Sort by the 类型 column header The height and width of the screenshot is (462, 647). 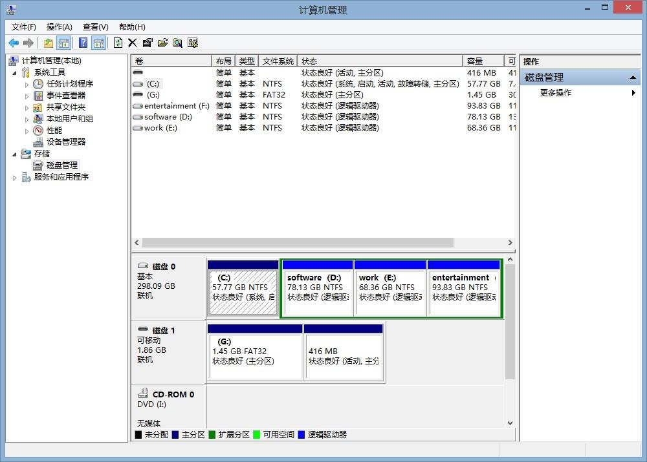247,61
